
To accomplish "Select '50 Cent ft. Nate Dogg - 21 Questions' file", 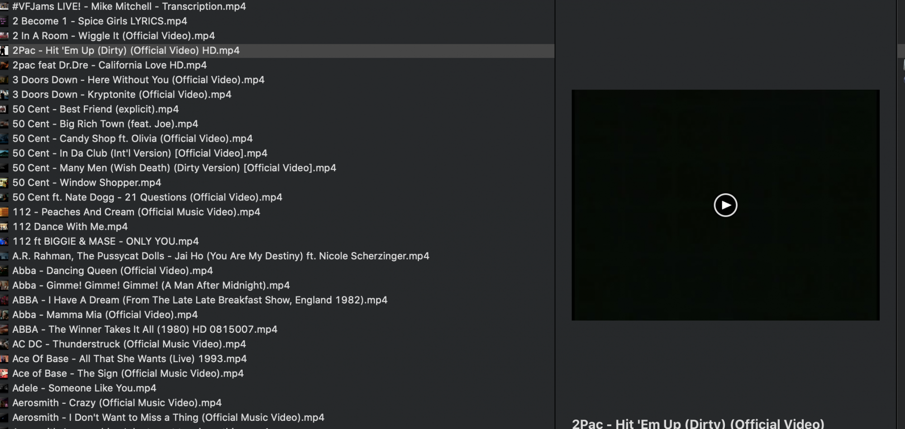I will pyautogui.click(x=147, y=197).
